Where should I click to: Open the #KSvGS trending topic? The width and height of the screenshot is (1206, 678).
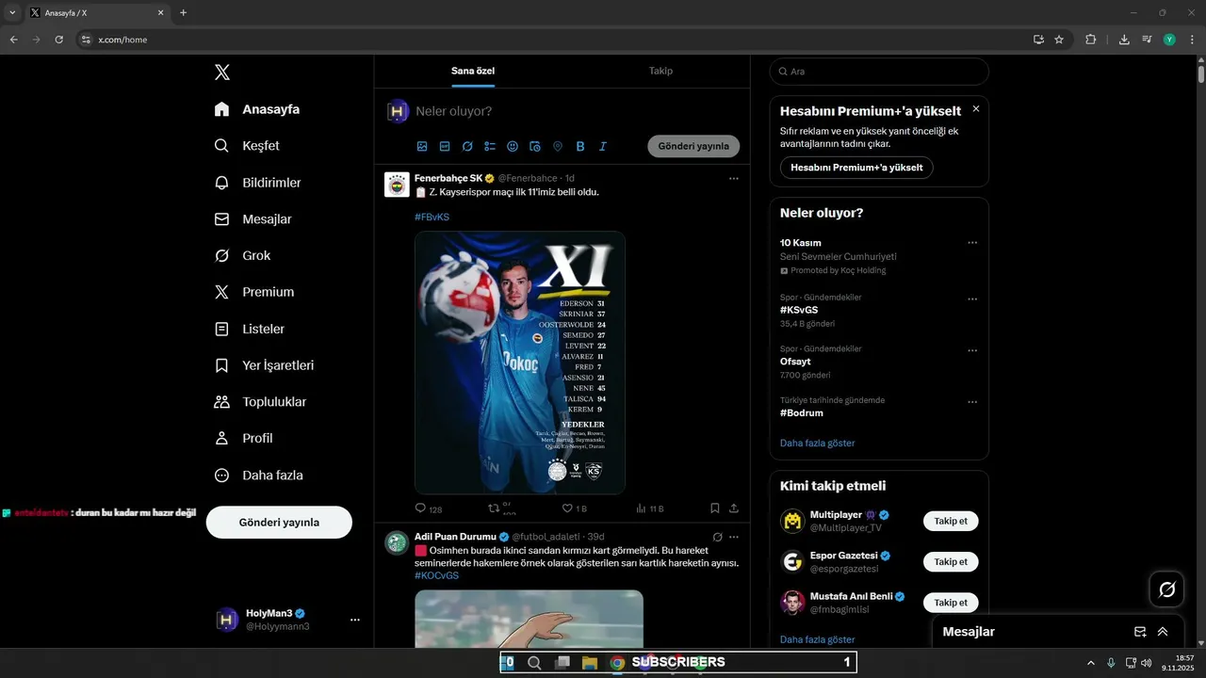click(799, 310)
